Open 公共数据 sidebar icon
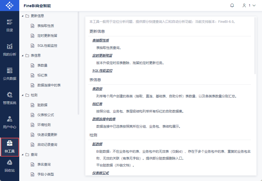 click(x=10, y=70)
